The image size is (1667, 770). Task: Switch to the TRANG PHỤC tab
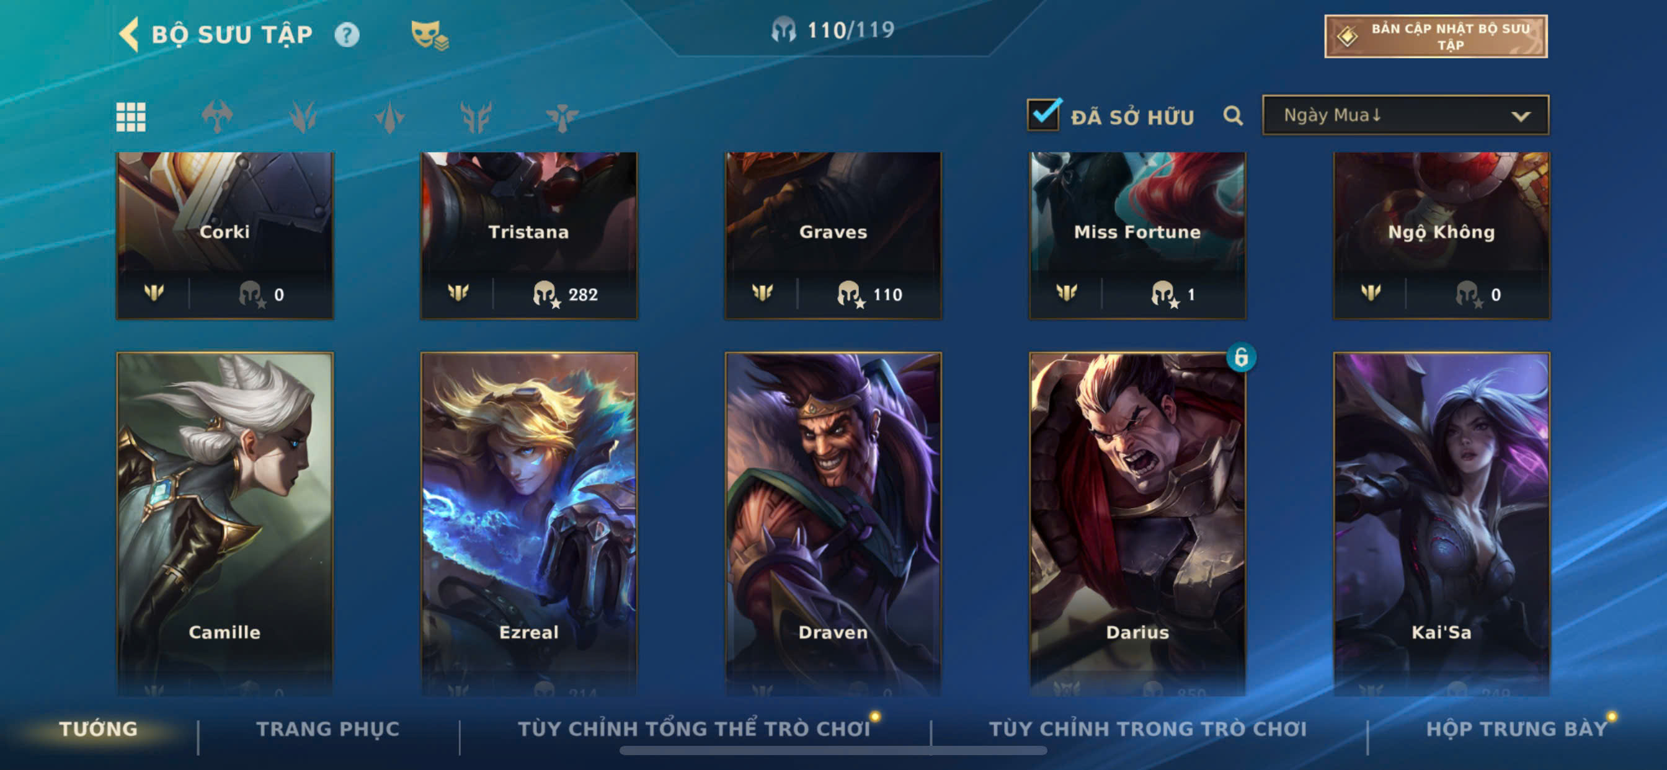tap(327, 728)
